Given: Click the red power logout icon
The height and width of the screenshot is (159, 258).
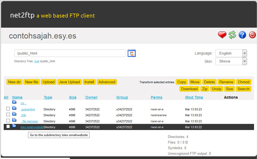Looking at the screenshot, I should pos(252,35).
